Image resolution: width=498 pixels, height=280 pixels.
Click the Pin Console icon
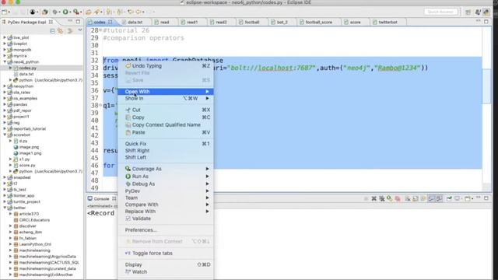point(449,199)
